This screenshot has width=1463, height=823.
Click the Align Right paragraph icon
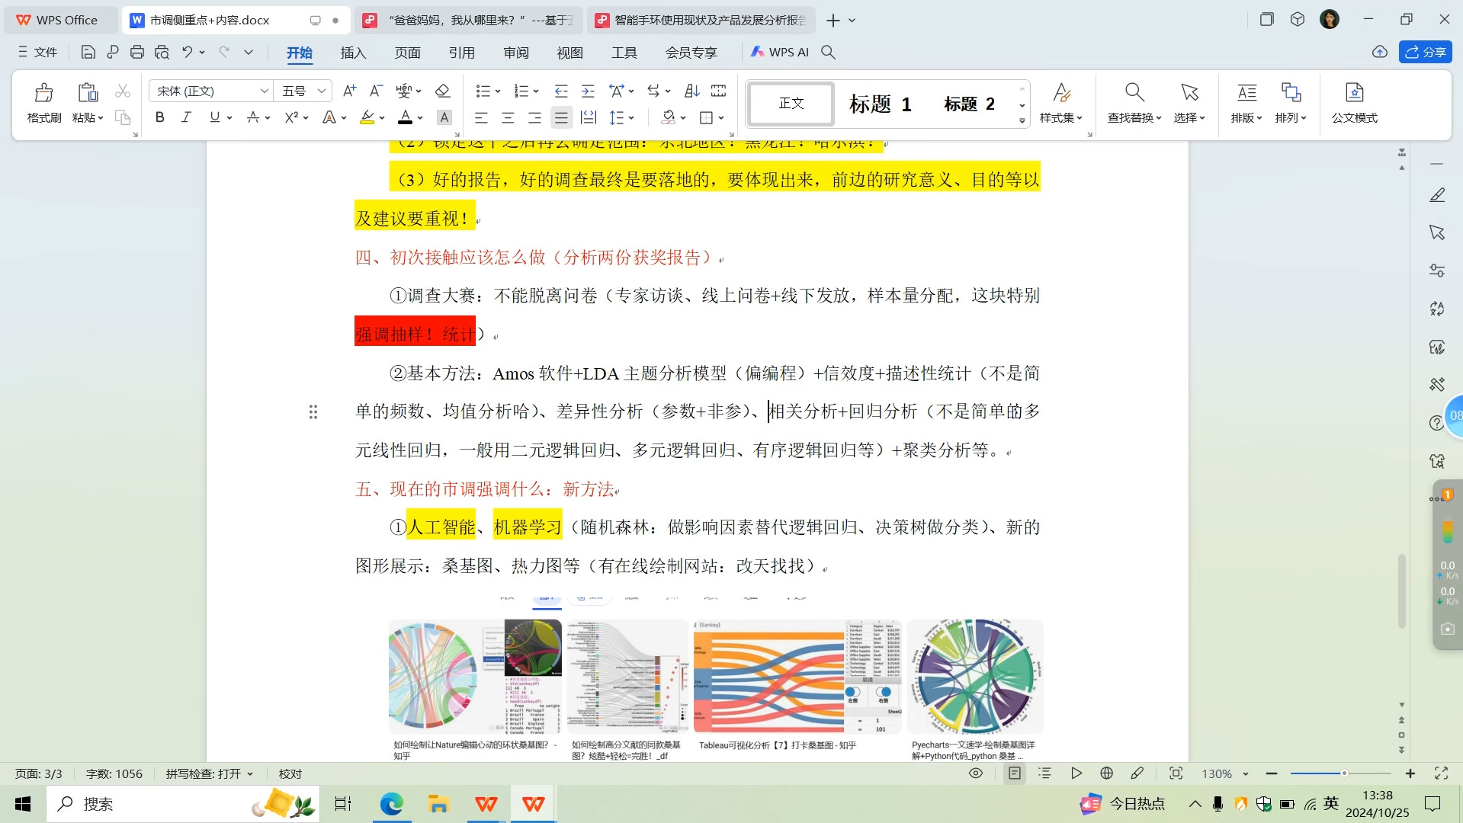534,117
